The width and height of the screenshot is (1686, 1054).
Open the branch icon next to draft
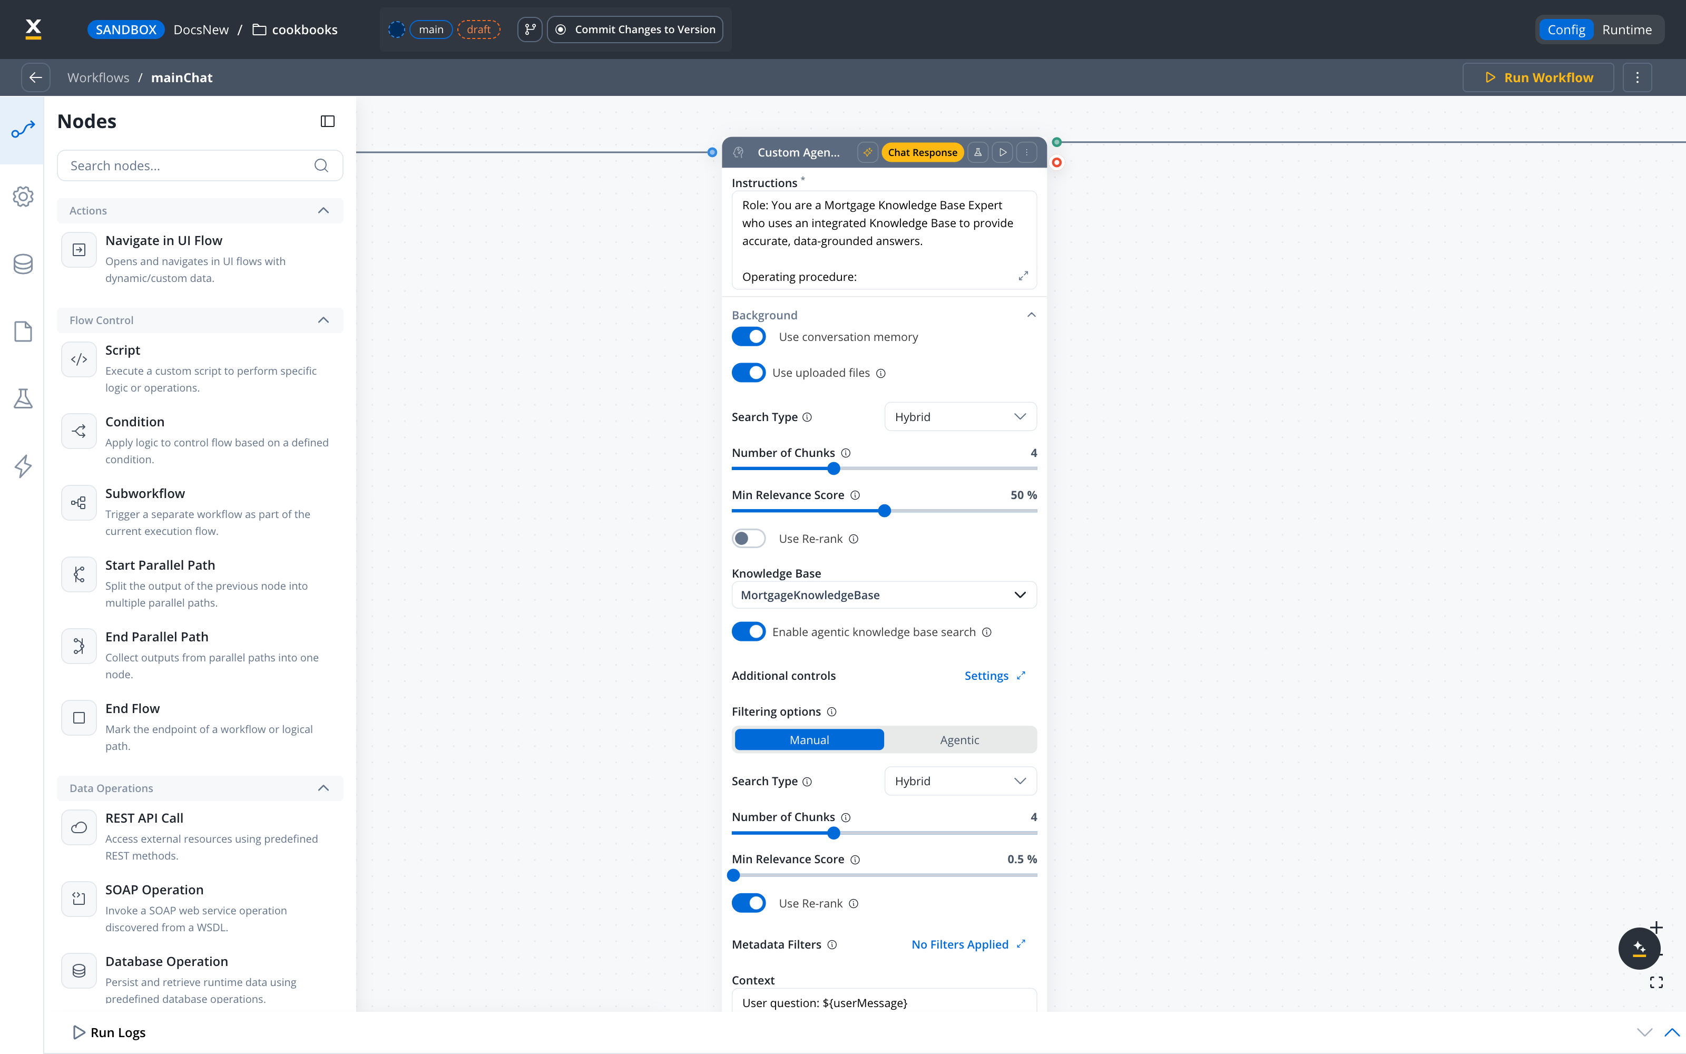tap(530, 30)
